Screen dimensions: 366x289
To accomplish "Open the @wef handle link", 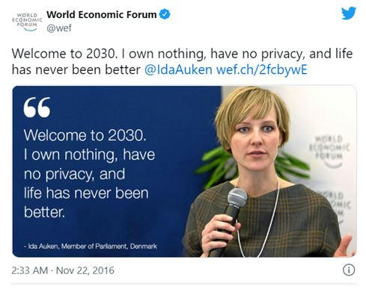I will (59, 28).
